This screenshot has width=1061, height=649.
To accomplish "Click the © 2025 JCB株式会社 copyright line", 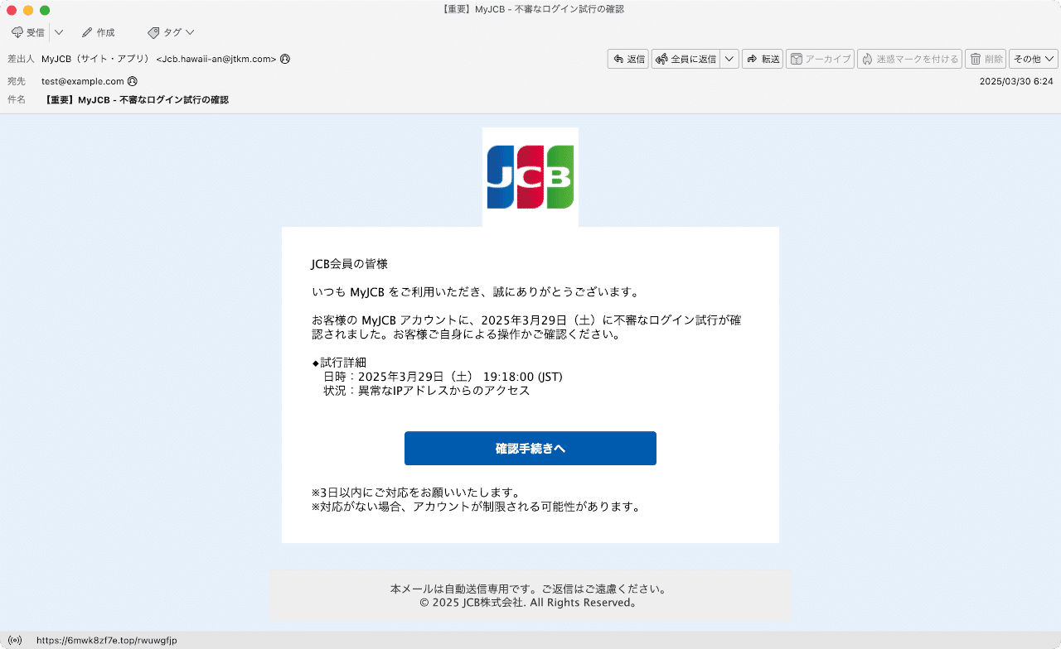I will [530, 603].
